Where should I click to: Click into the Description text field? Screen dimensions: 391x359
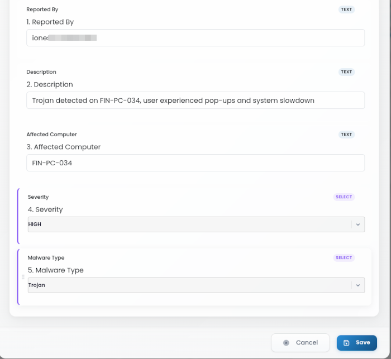195,100
